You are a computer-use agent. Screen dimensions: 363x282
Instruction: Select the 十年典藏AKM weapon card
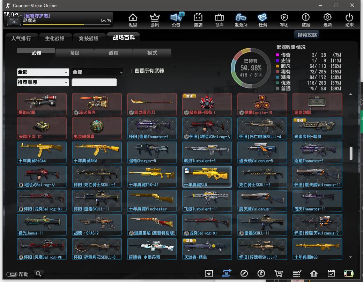click(97, 152)
